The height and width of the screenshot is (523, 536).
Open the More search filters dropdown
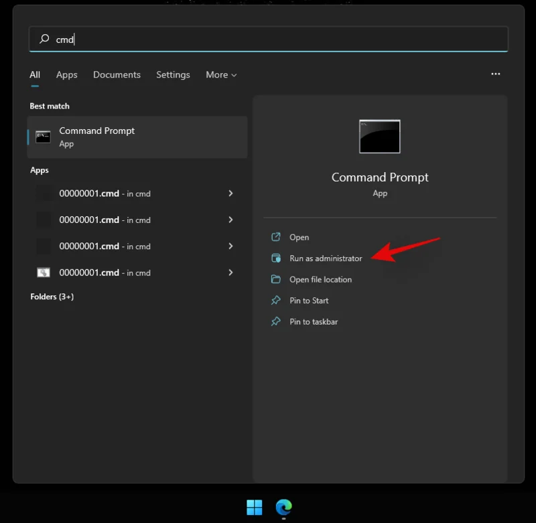click(221, 74)
